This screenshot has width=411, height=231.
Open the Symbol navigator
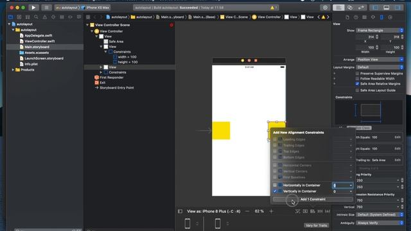(x=28, y=17)
